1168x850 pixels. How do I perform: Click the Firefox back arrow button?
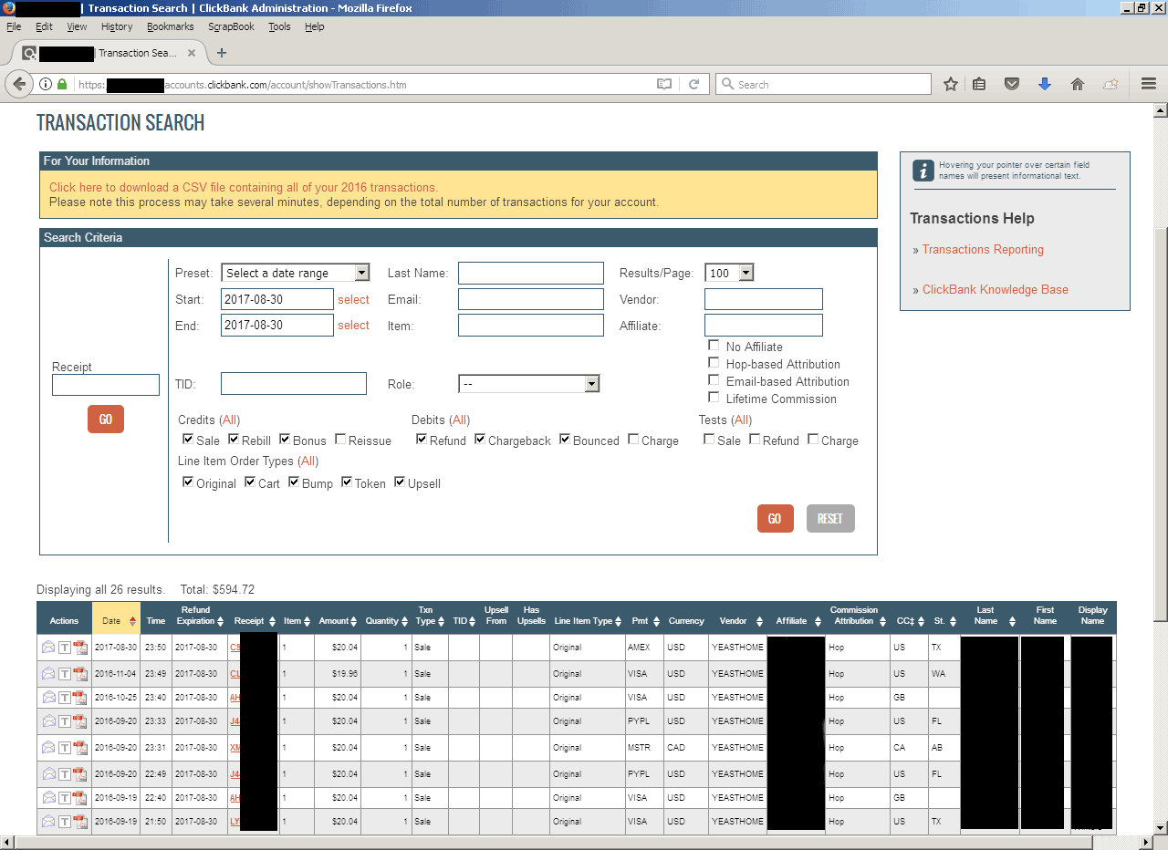point(19,84)
